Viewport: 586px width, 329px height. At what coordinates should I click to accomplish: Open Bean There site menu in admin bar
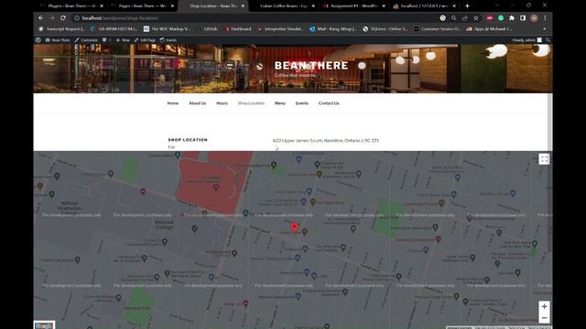58,40
